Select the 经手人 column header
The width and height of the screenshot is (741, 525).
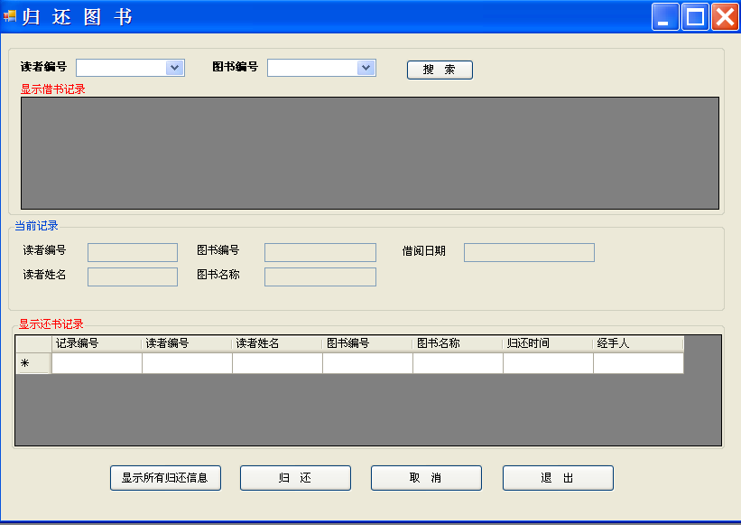click(638, 343)
